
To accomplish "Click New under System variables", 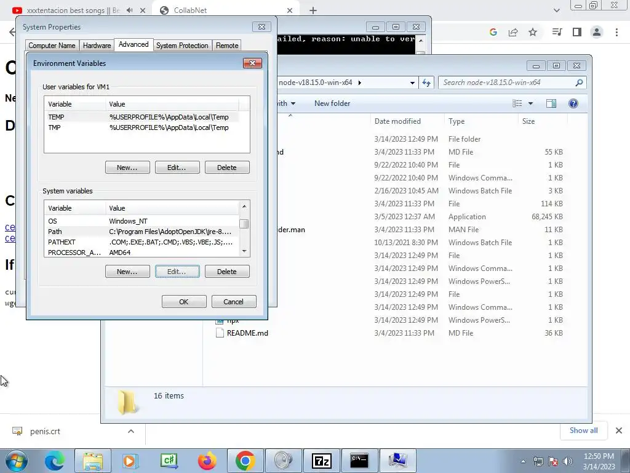I will [x=127, y=272].
